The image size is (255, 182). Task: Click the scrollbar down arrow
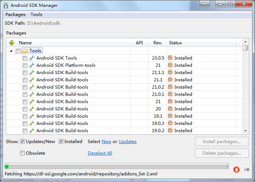[245, 131]
